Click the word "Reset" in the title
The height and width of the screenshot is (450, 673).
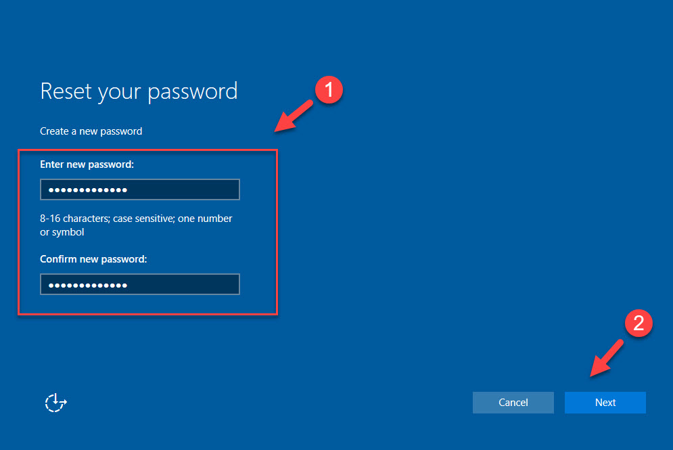coord(66,91)
